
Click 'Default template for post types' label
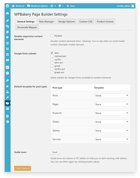[x=31, y=87]
